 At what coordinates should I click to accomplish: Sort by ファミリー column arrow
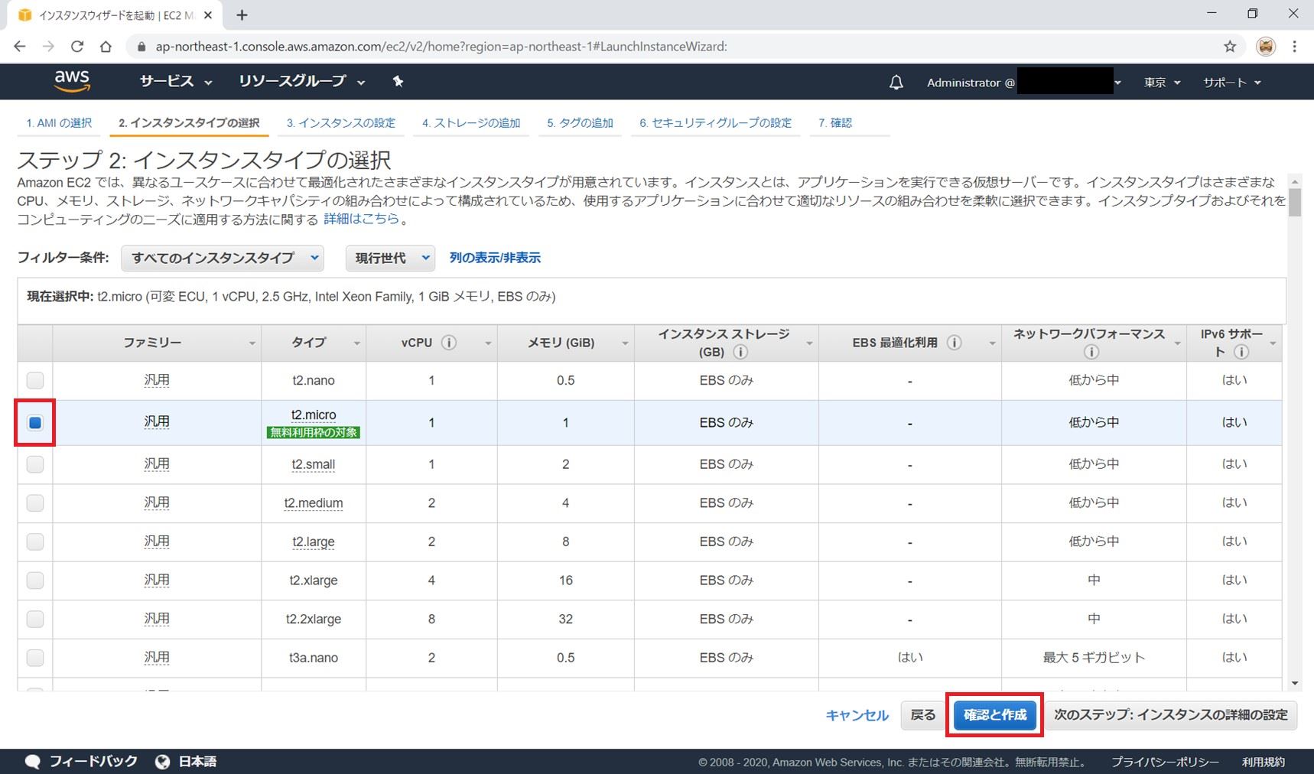[x=252, y=343]
